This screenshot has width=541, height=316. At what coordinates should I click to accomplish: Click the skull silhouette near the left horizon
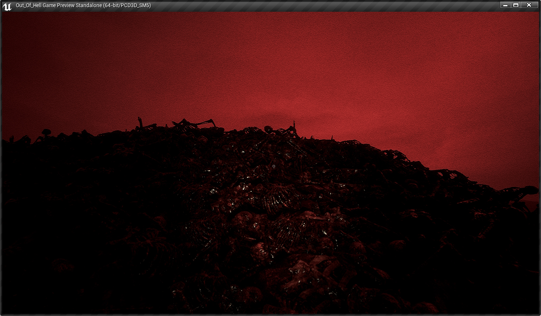tap(46, 132)
